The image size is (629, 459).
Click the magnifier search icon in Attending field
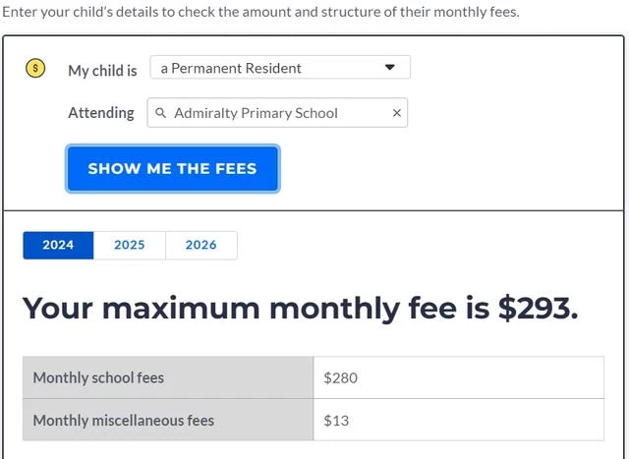[160, 113]
